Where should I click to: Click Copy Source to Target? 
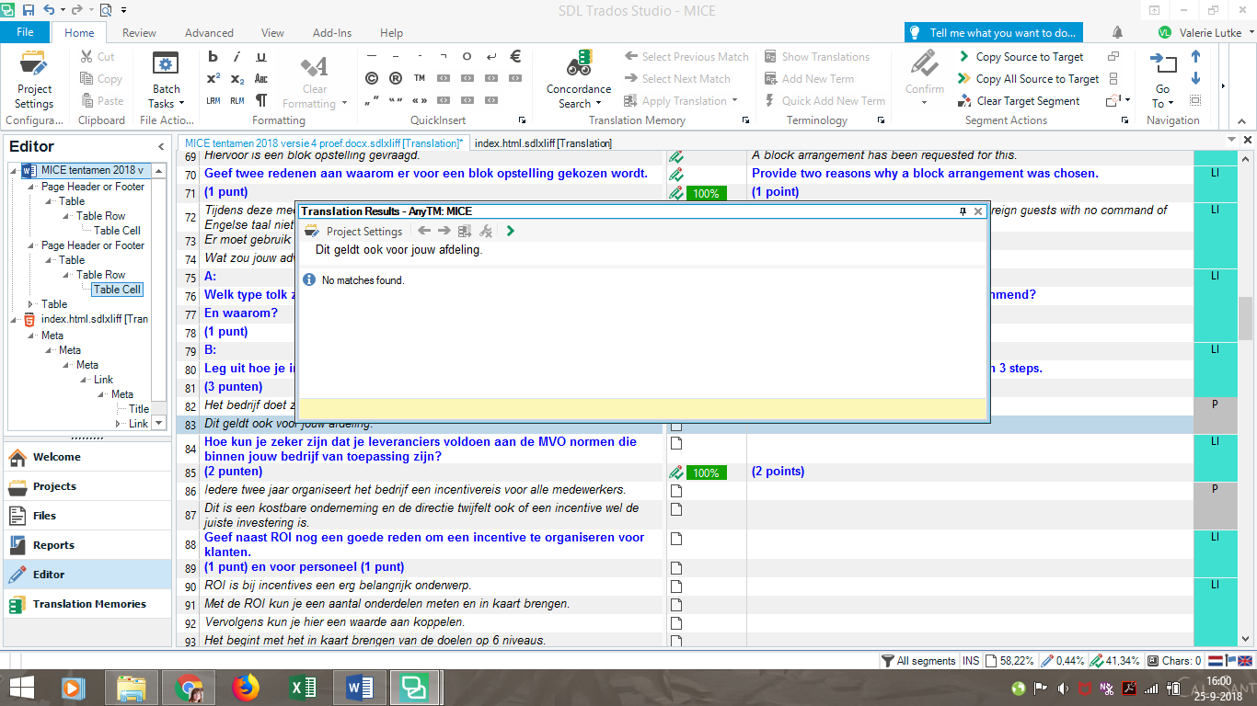1021,57
